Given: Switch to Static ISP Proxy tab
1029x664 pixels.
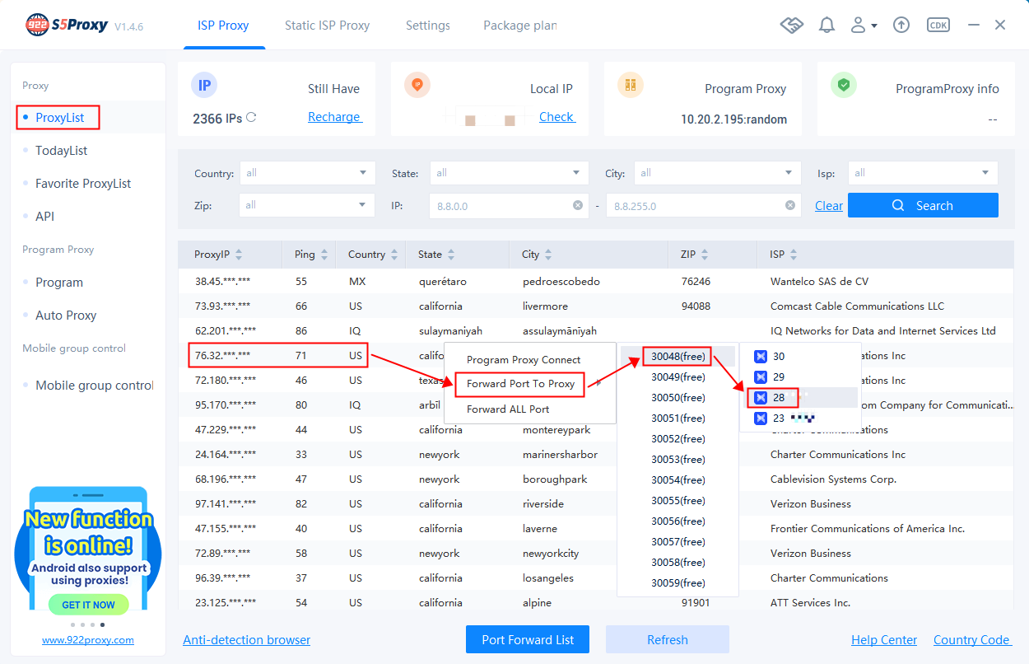Looking at the screenshot, I should point(327,26).
